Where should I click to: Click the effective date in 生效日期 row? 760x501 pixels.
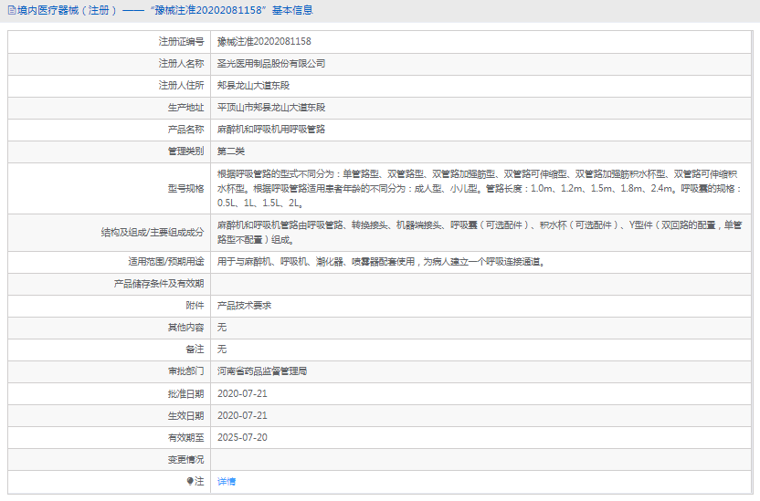coord(242,415)
